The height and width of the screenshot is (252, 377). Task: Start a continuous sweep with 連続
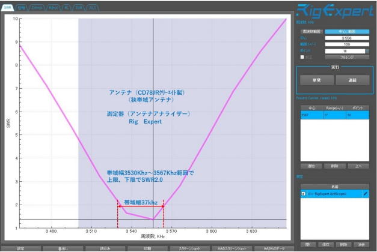[352, 80]
